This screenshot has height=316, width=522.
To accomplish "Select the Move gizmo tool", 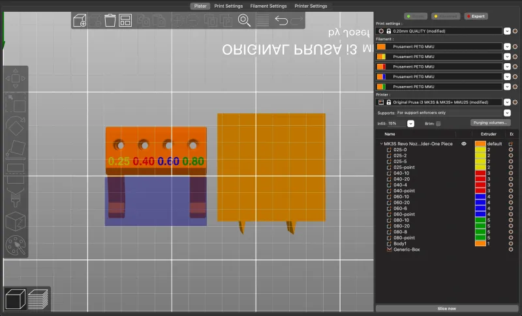I will pos(15,79).
